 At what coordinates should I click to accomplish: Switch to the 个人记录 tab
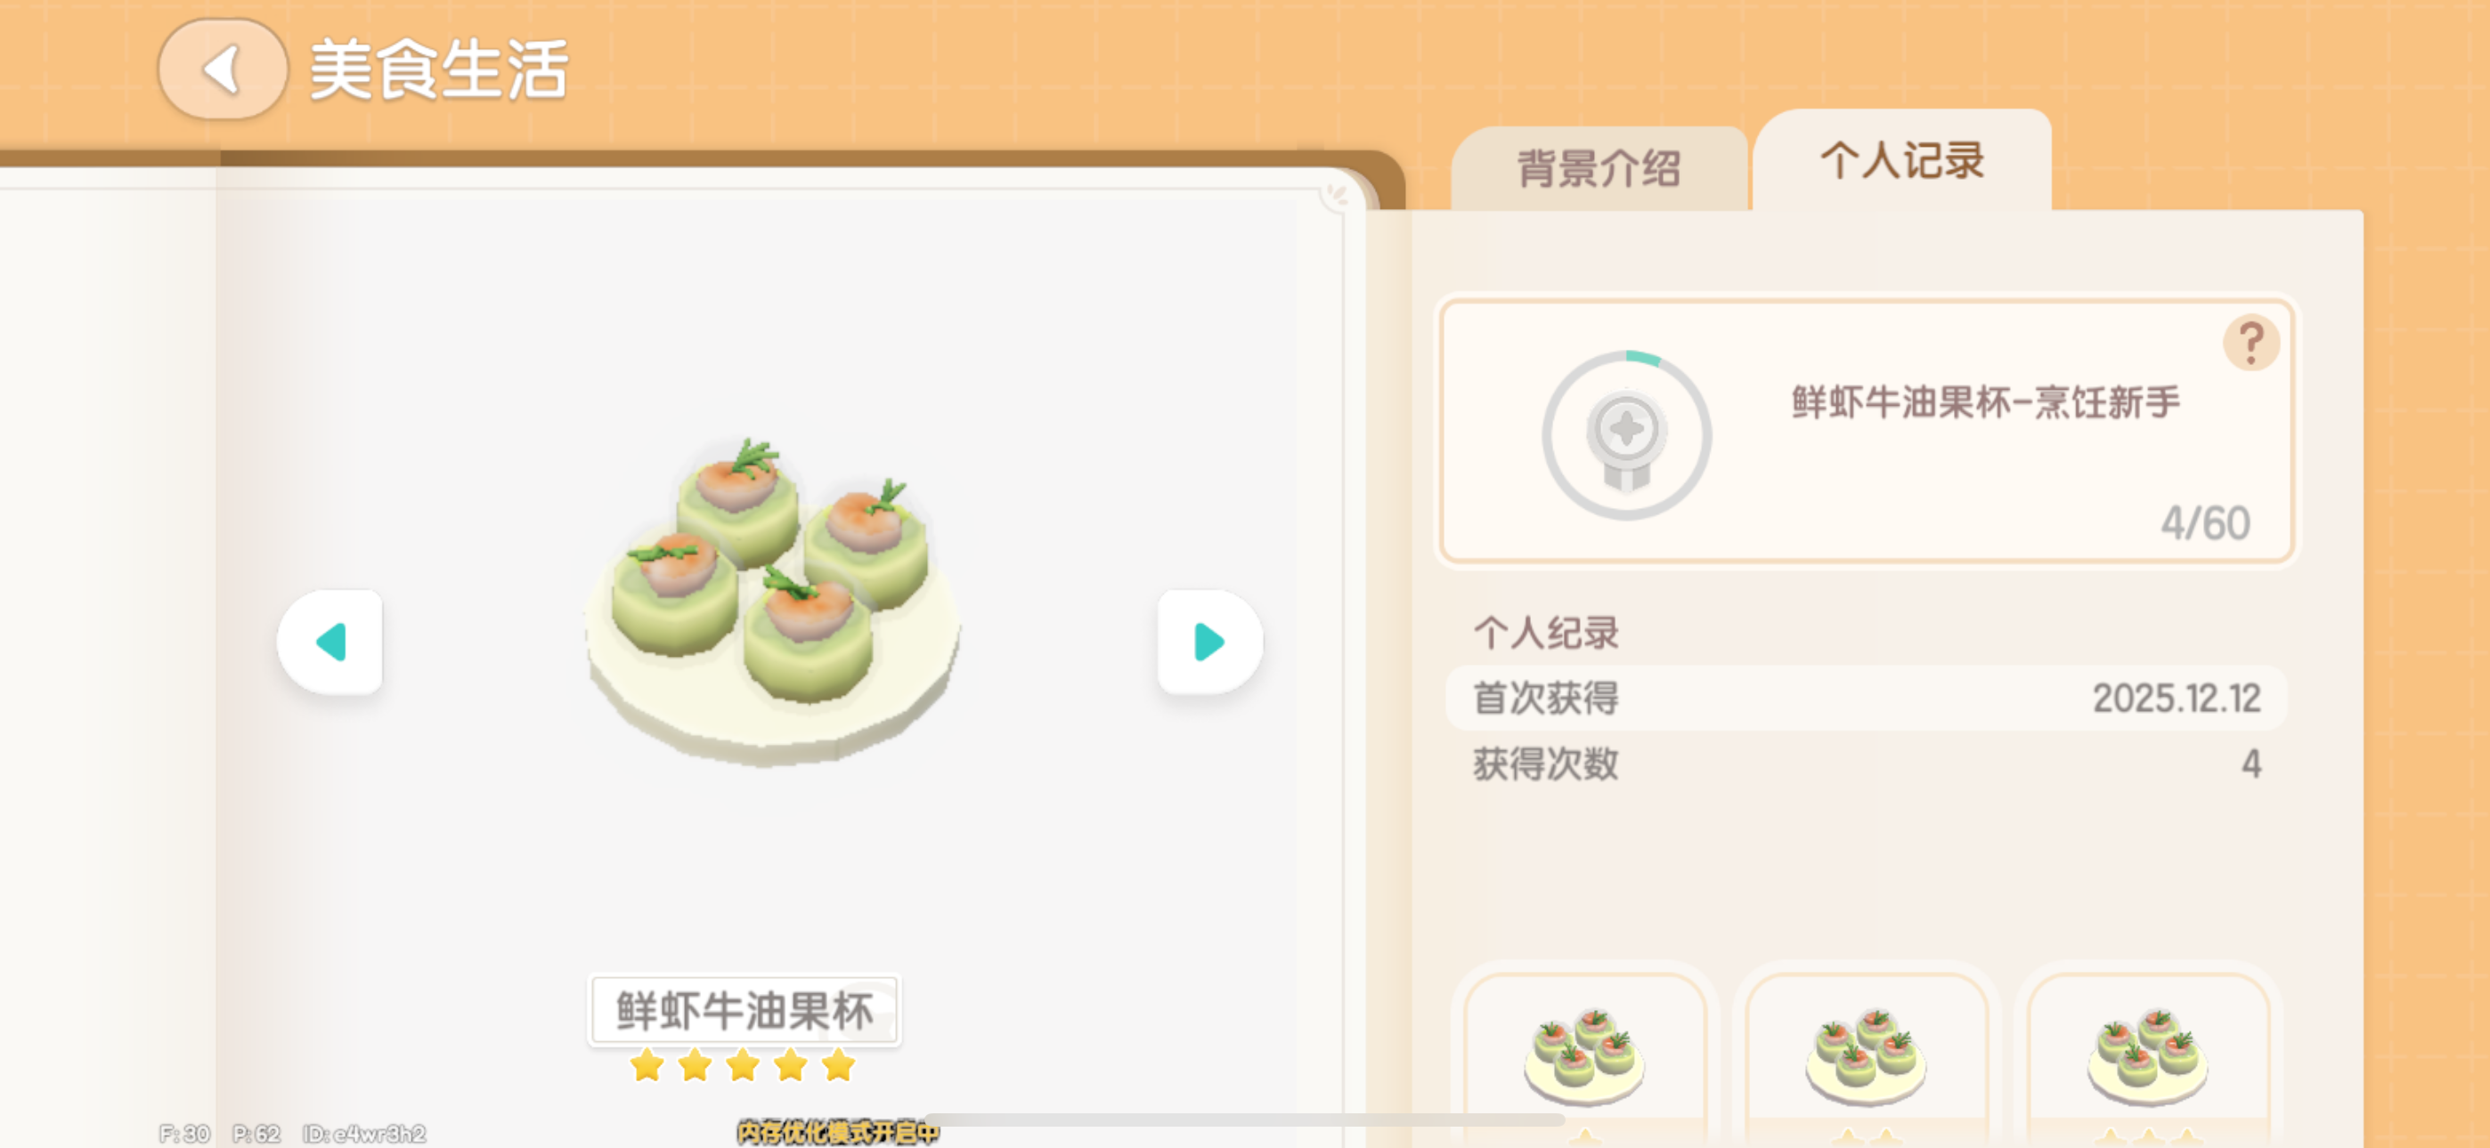pyautogui.click(x=1902, y=160)
